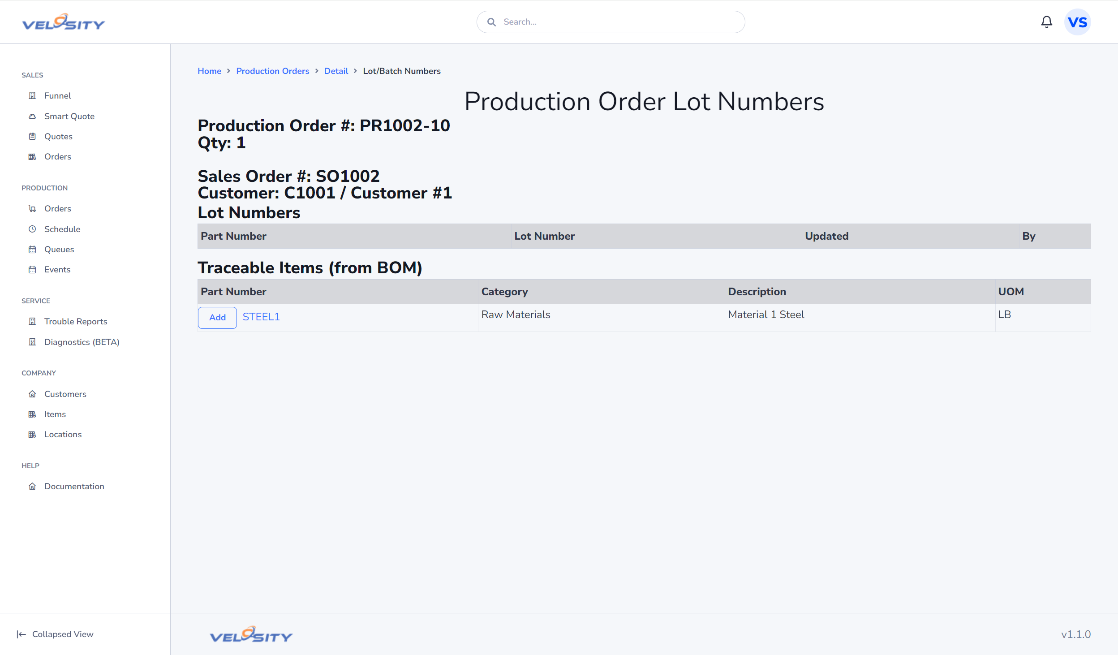Open the STEEL1 part link
The height and width of the screenshot is (655, 1118).
[261, 317]
